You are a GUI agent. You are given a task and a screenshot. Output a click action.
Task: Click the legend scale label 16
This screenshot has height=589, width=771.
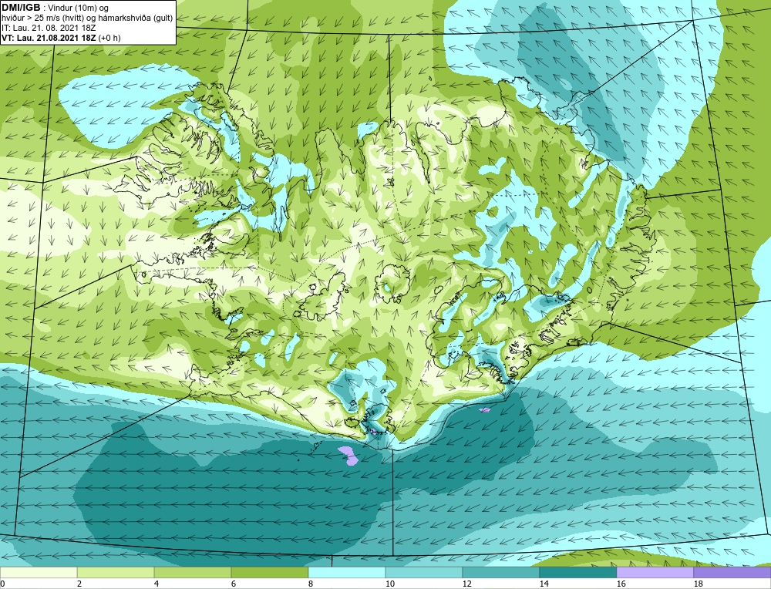click(x=621, y=584)
